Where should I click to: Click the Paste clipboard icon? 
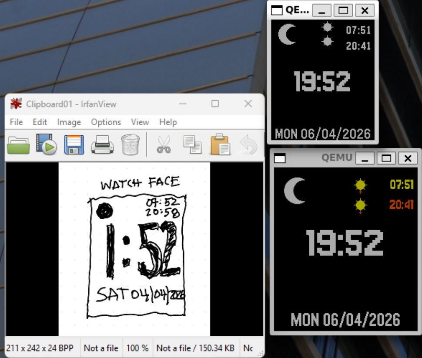220,145
